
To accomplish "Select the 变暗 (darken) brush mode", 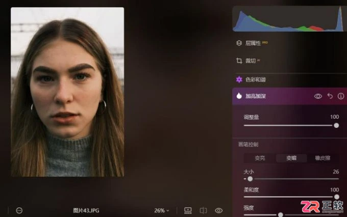I will tap(291, 158).
